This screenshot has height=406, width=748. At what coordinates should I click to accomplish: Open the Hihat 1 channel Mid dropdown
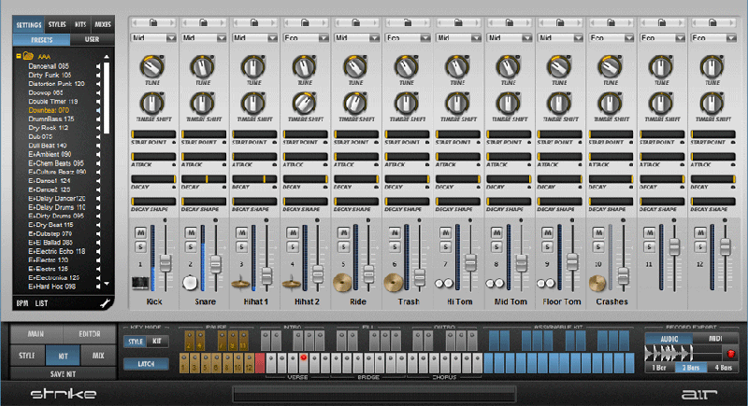click(x=255, y=37)
